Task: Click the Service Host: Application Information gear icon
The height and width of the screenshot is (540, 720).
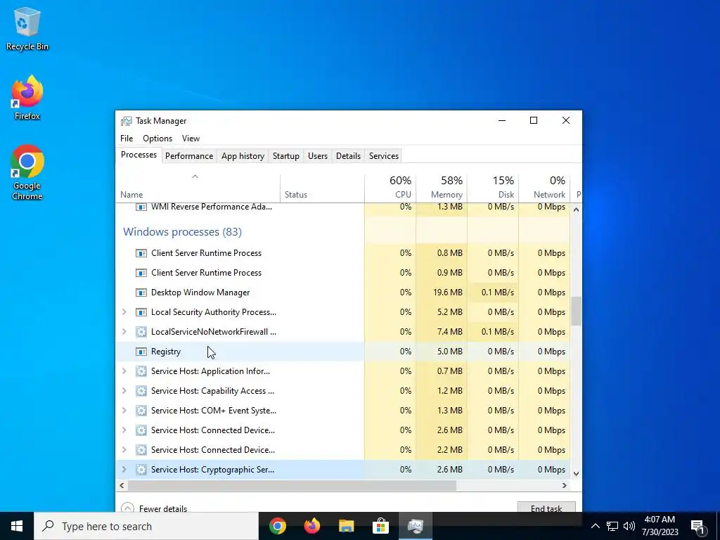Action: [x=141, y=371]
